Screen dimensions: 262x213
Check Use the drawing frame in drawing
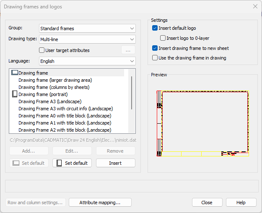click(x=155, y=58)
